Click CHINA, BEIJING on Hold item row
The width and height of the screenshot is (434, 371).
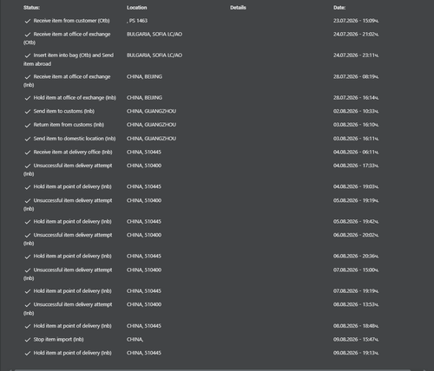[x=144, y=98]
